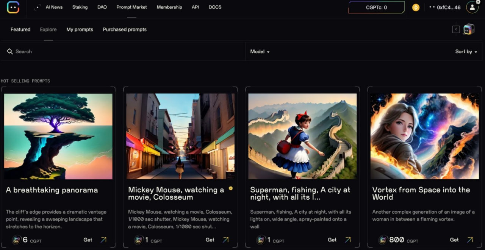Screen dimensions: 485x250
Task: Click Get on A breathtaking panorama card
Action: click(88, 239)
